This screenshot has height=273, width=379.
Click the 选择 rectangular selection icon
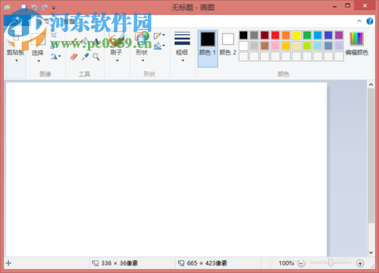coord(38,39)
